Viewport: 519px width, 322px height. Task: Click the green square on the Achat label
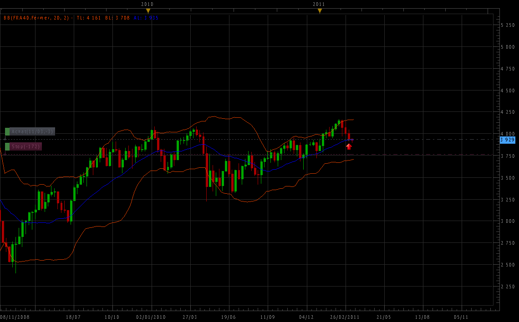[x=7, y=131]
